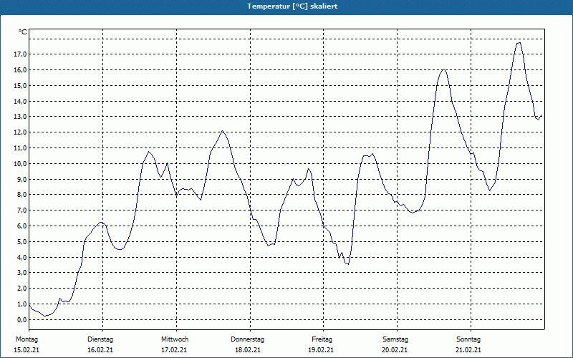The image size is (573, 358).
Task: Select the 21.02.21 date label
Action: [x=468, y=350]
